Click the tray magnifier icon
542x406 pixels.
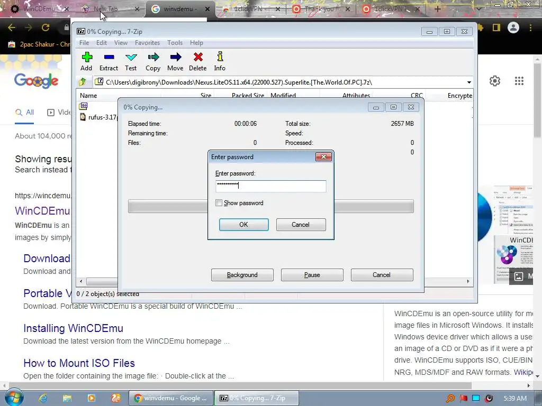pyautogui.click(x=450, y=399)
